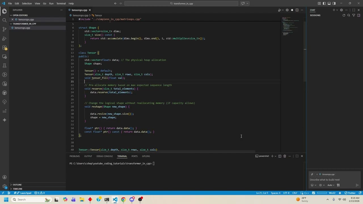Click the run code icon in editor toolbar
The width and height of the screenshot is (363, 204).
point(279,10)
